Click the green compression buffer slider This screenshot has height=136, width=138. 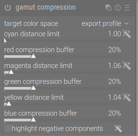coord(63,88)
